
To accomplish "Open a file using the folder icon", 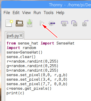I will click(19, 23).
